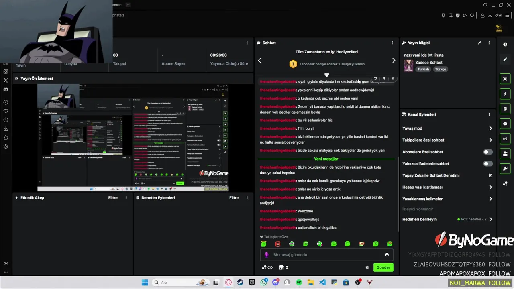Open Kanal Eylemleri three-dot menu
514x289 pixels.
click(489, 114)
